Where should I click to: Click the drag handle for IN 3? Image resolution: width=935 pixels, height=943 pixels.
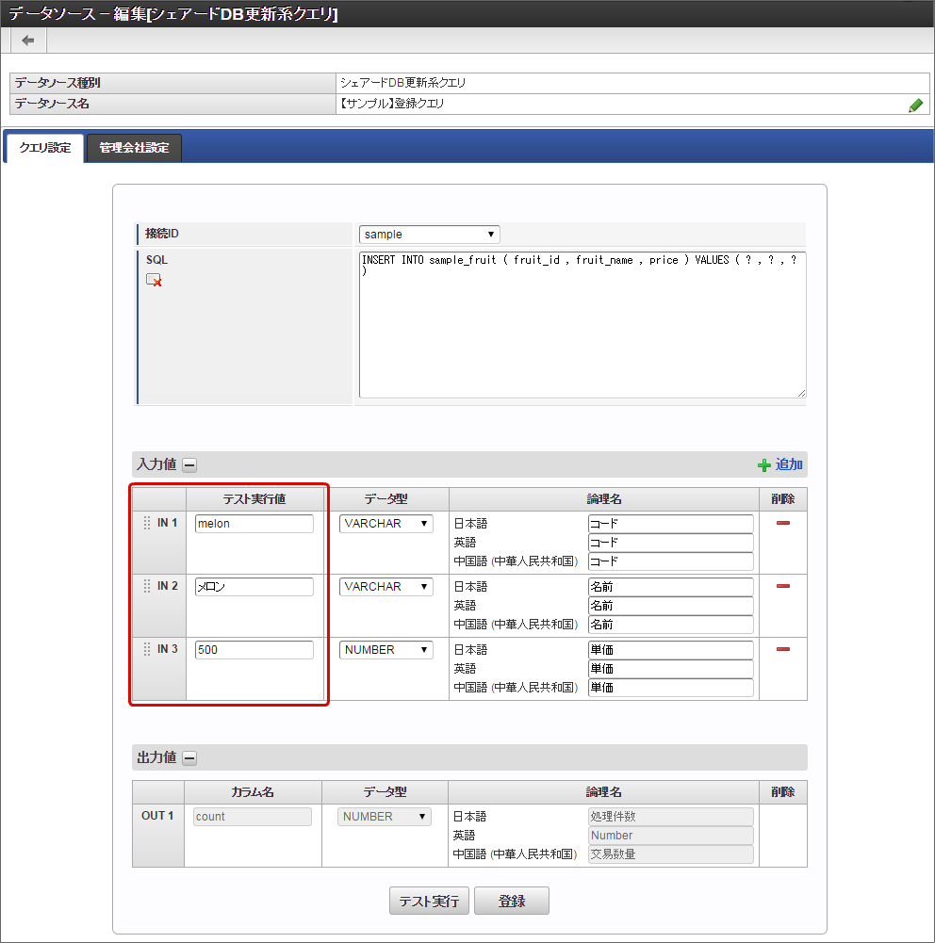click(x=146, y=649)
